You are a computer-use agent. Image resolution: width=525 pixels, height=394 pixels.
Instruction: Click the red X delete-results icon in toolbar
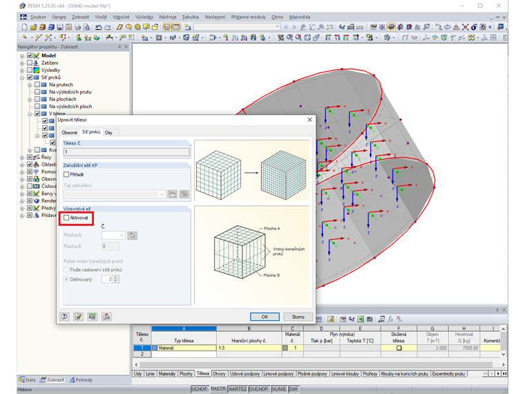tap(465, 27)
